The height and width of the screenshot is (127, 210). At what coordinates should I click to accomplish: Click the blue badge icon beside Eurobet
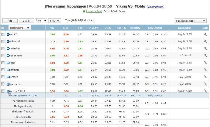tap(8, 77)
